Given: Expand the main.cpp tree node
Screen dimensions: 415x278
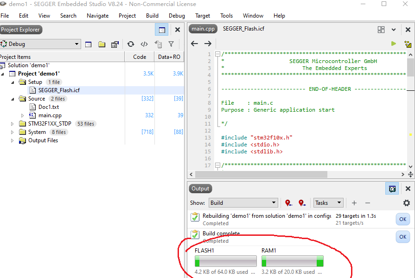Looking at the screenshot, I should pyautogui.click(x=23, y=115).
